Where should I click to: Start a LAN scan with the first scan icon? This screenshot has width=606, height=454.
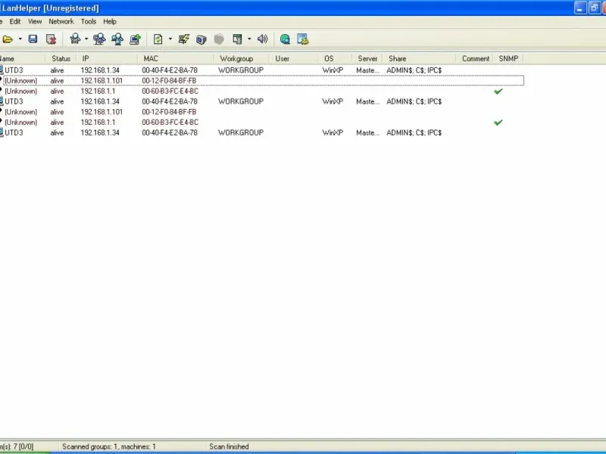(75, 39)
